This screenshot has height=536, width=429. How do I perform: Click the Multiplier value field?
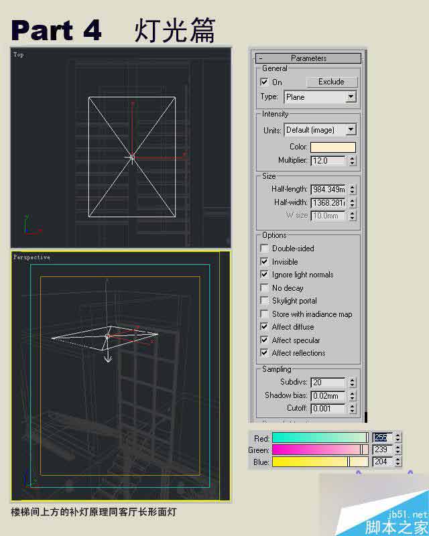pos(328,161)
